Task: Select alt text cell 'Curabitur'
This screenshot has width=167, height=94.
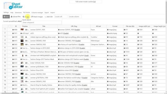Action: pyautogui.click(x=98, y=37)
